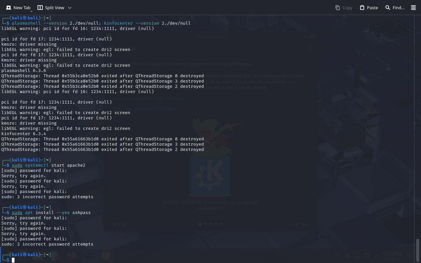Click the word 'sshpass' in the apt command

coord(82,213)
